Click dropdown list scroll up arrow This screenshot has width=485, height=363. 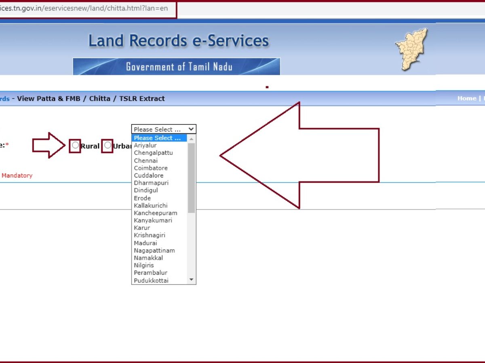click(192, 138)
